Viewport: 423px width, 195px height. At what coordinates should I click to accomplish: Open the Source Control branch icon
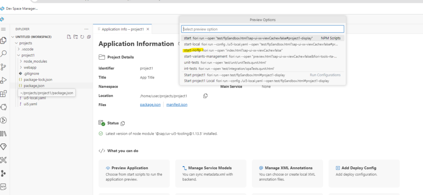(x=3, y=67)
